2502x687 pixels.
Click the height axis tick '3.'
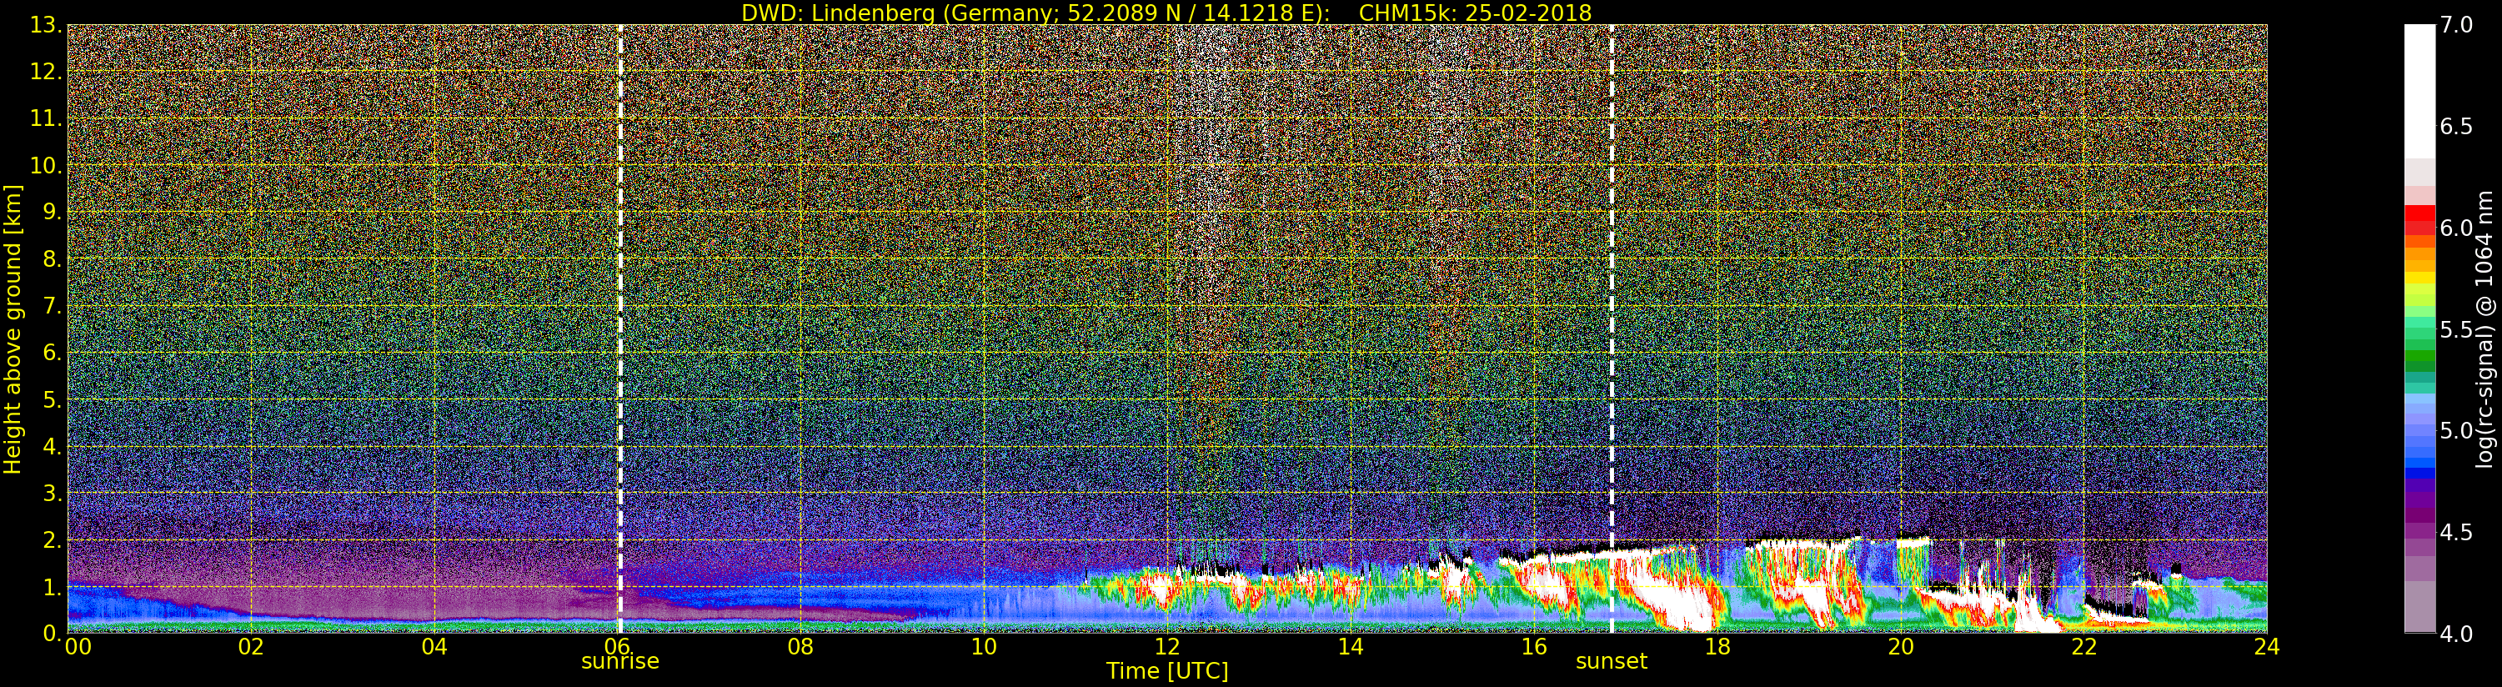53,493
